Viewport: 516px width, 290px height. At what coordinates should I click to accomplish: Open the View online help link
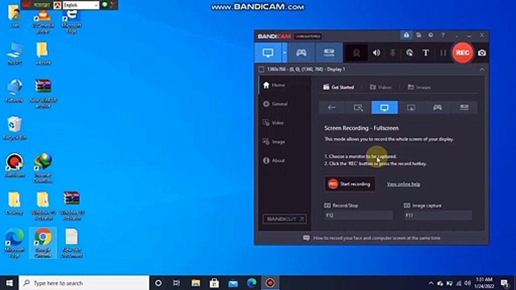pyautogui.click(x=404, y=184)
